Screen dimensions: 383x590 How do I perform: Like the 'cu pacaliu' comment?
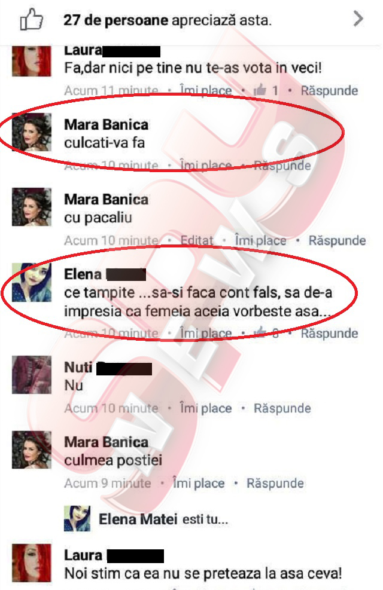coord(260,240)
